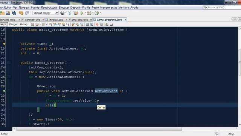Collapse code fold at new ActionListener line 26

(9, 77)
